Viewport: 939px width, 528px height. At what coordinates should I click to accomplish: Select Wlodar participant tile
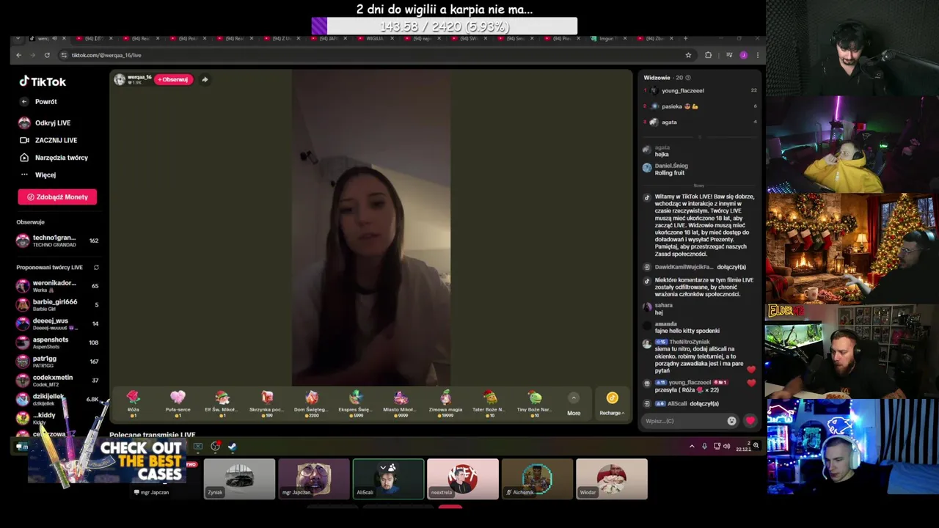tap(612, 479)
